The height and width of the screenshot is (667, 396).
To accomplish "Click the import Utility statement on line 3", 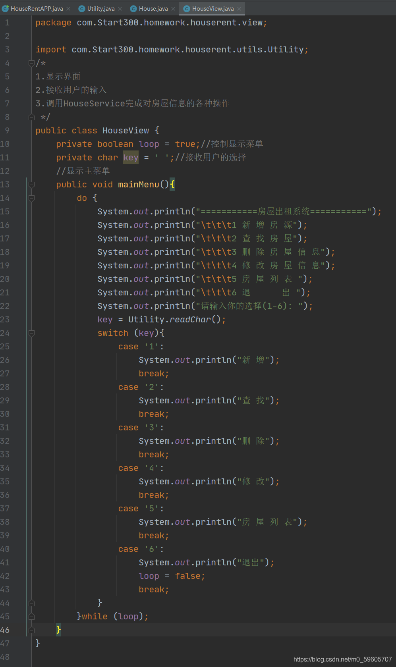I will pyautogui.click(x=172, y=50).
